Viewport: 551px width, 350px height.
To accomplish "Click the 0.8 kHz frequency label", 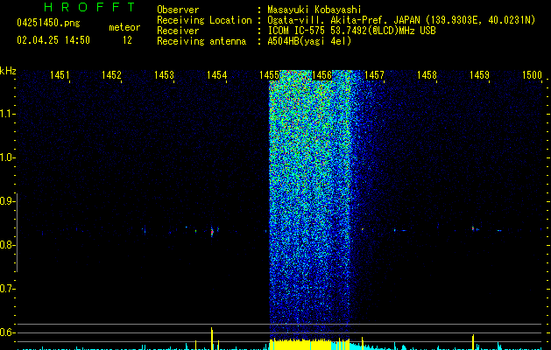I will point(7,245).
